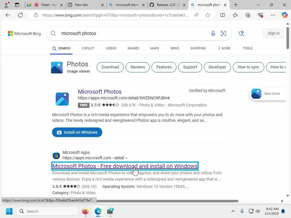Close the Release v2.0 tab
Screen dimensions: 291x218
pyautogui.click(x=184, y=5)
